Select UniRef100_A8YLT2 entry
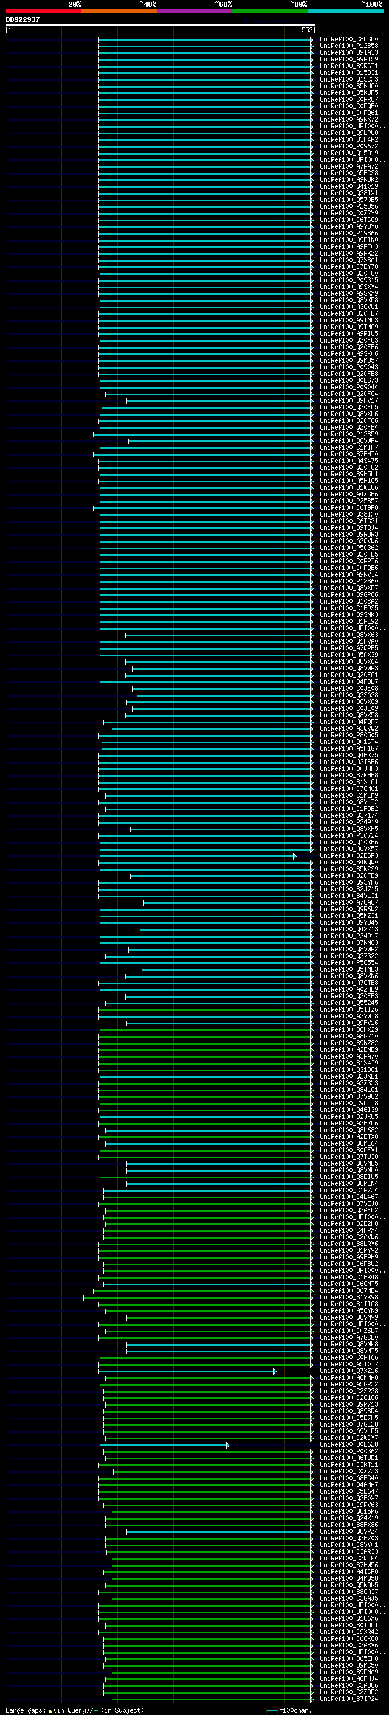 pos(348,802)
